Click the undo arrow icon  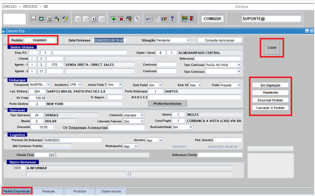[148, 19]
